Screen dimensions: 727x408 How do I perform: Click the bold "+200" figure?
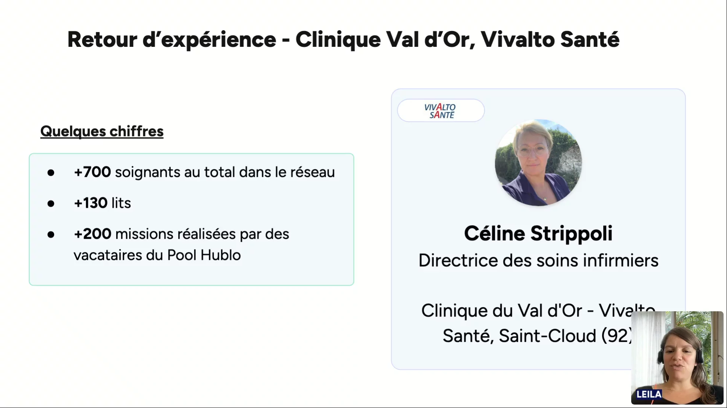[x=92, y=234]
